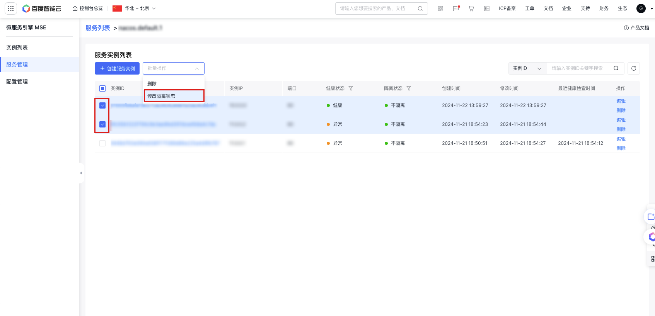Open ICP备案 in top navigation
The height and width of the screenshot is (316, 655).
[507, 8]
